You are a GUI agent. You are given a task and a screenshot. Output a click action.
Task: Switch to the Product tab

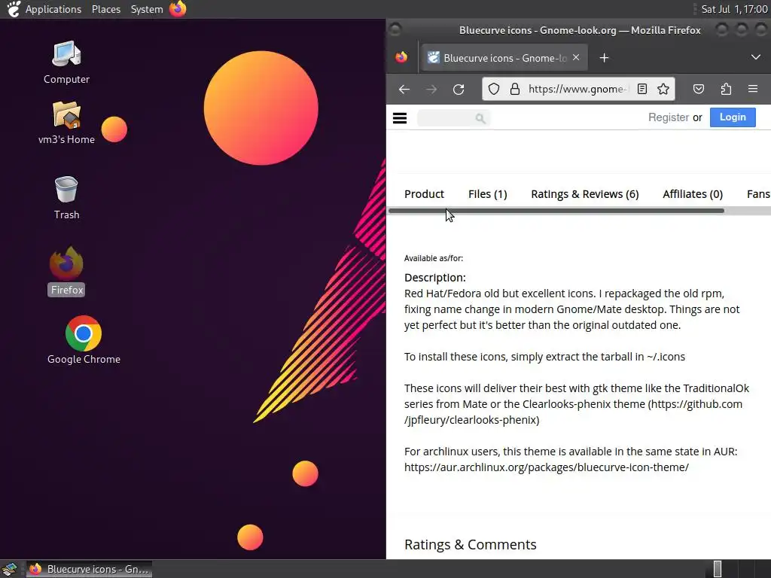(424, 194)
